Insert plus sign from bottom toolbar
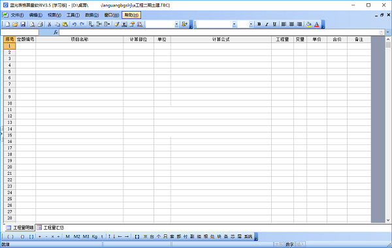 [39, 236]
